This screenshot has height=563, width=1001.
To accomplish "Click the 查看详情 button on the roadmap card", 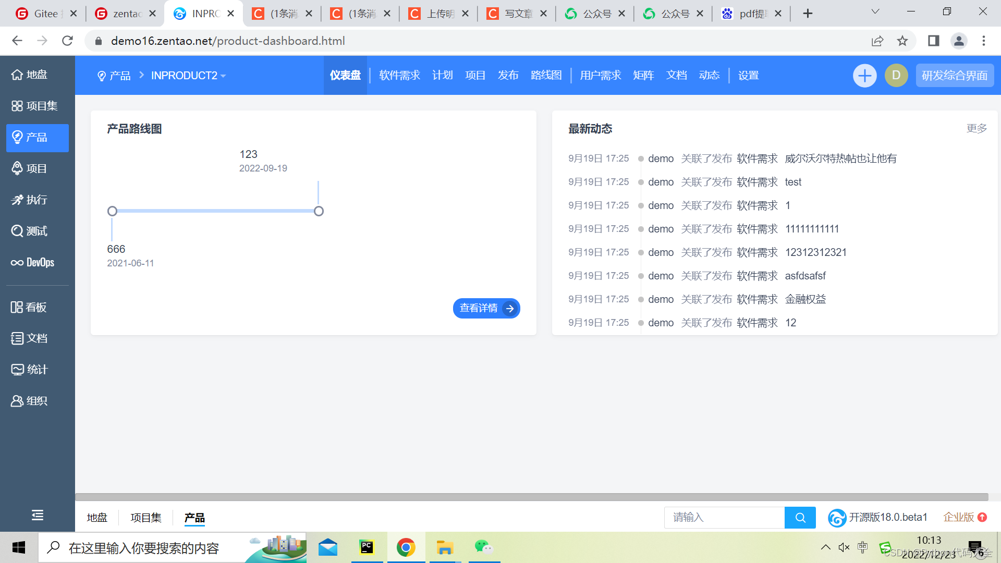I will pyautogui.click(x=486, y=308).
